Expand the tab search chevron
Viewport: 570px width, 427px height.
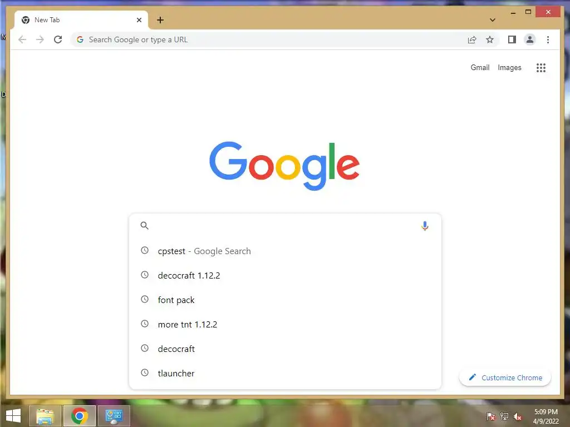coord(492,20)
